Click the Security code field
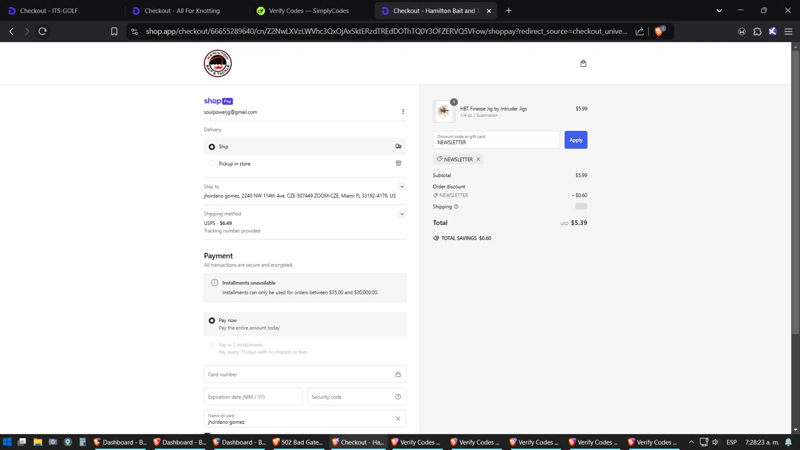This screenshot has height=450, width=800. tap(357, 397)
